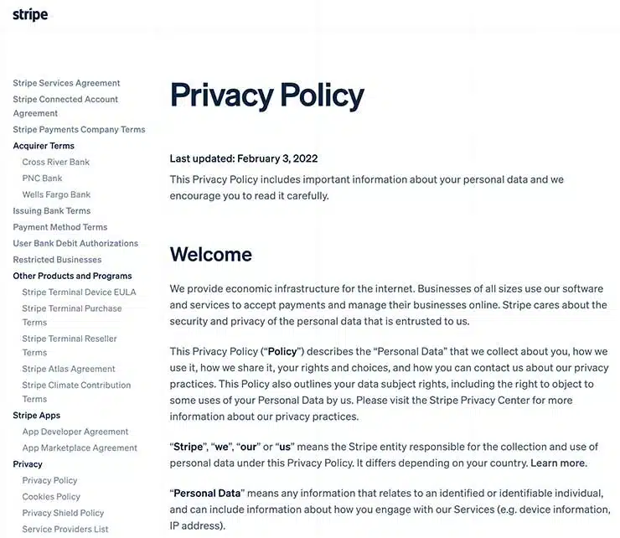Screen dimensions: 620x538
Task: Click the Stripe logo
Action: [x=30, y=15]
